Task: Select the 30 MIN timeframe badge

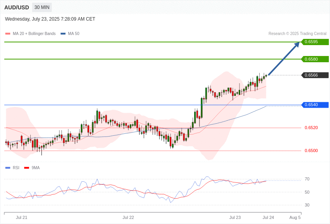Action: (42, 7)
